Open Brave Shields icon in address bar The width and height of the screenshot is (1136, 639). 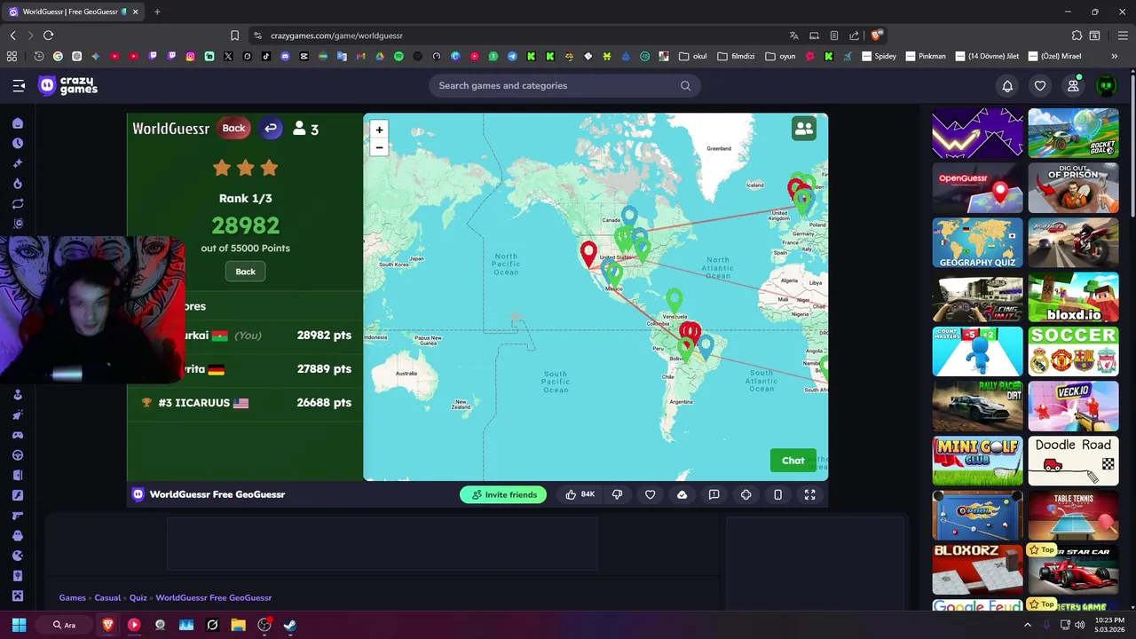tap(876, 35)
